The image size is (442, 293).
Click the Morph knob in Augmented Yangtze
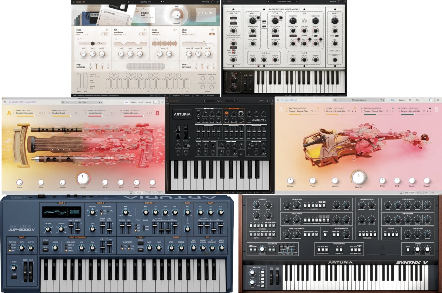point(83,179)
